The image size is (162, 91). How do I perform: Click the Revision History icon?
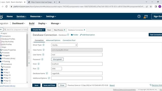point(150,85)
